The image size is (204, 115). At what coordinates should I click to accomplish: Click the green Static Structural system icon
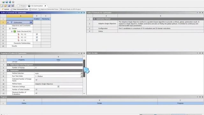15,31
